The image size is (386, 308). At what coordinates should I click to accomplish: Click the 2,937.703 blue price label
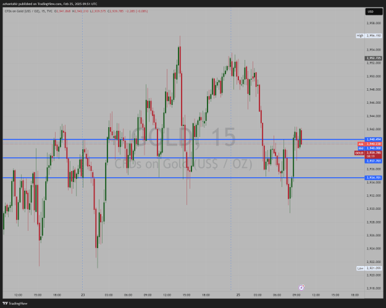pyautogui.click(x=373, y=161)
